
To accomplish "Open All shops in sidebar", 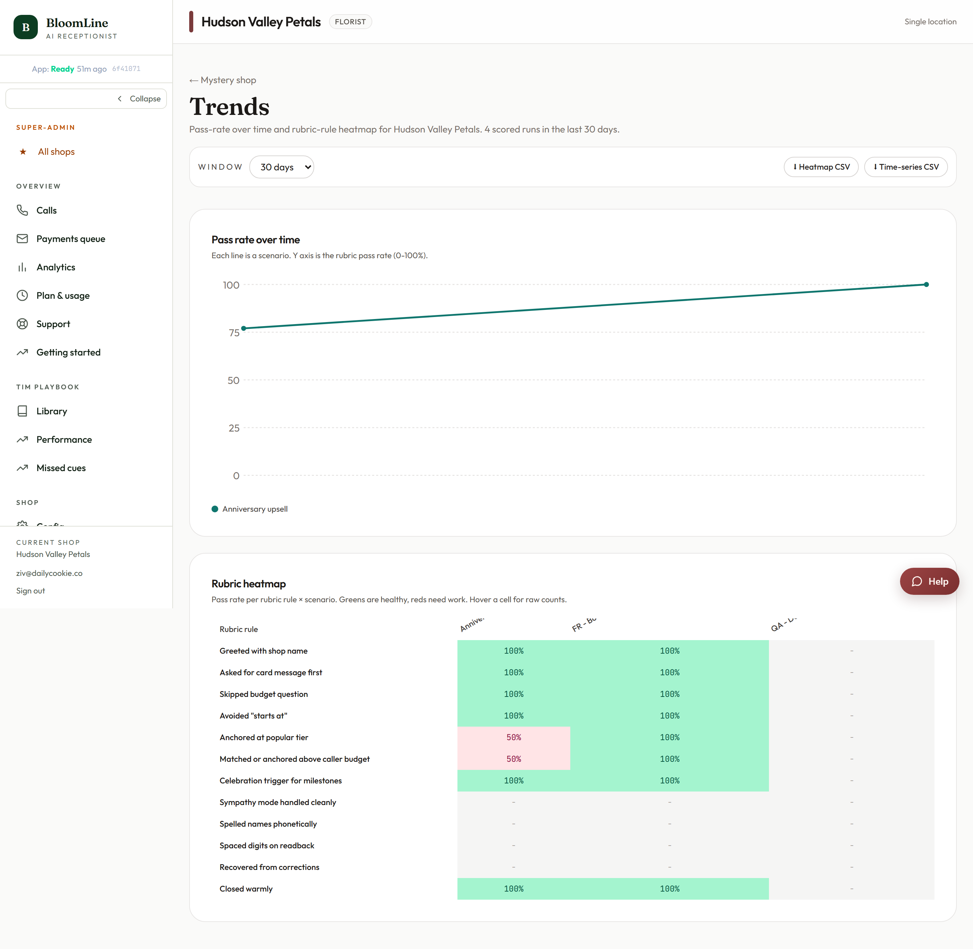I will (x=56, y=151).
